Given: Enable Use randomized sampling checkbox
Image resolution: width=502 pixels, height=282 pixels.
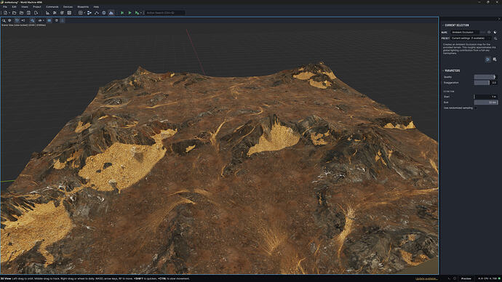Looking at the screenshot, I should tap(475, 108).
